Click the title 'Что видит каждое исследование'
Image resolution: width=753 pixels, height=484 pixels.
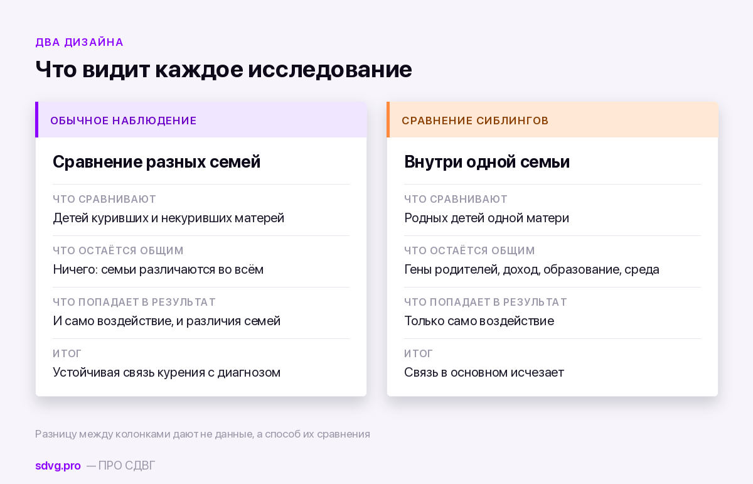pyautogui.click(x=223, y=69)
